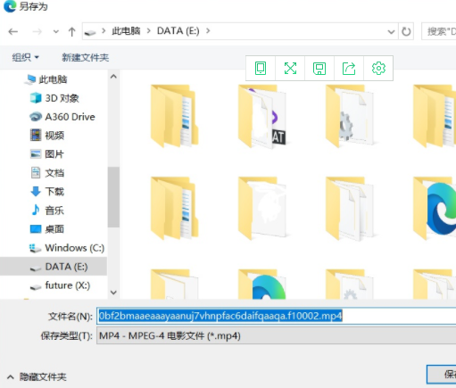
Task: Click the drive icon in address bar
Action: 90,32
